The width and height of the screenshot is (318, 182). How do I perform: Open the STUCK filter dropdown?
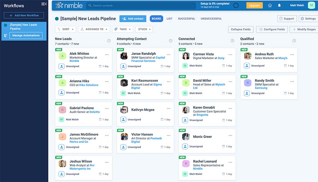[144, 29]
